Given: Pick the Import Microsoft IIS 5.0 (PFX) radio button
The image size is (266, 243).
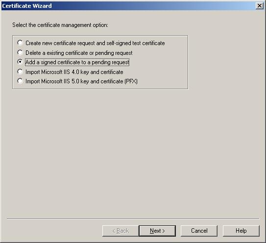Looking at the screenshot, I should pyautogui.click(x=20, y=81).
